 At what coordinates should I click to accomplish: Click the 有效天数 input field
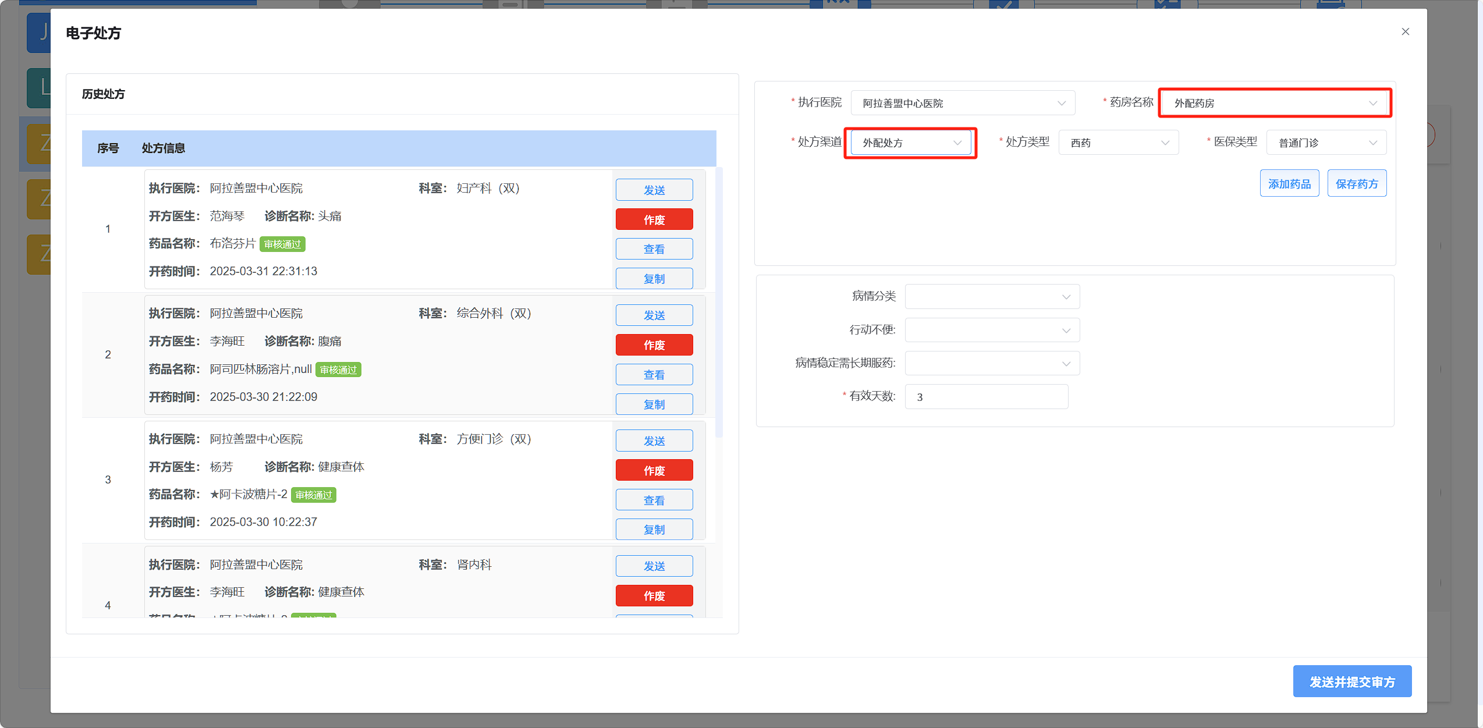[x=986, y=397]
